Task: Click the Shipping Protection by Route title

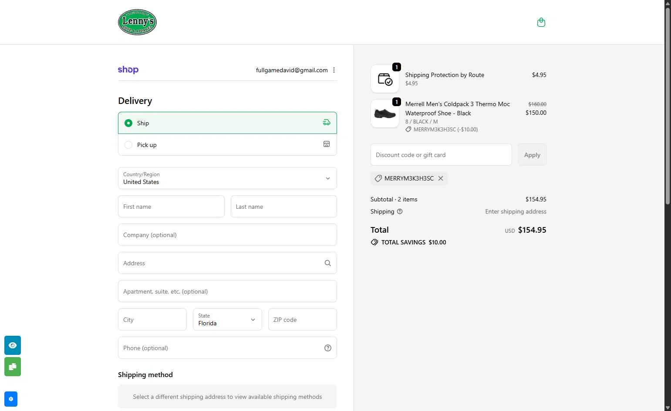Action: (445, 75)
